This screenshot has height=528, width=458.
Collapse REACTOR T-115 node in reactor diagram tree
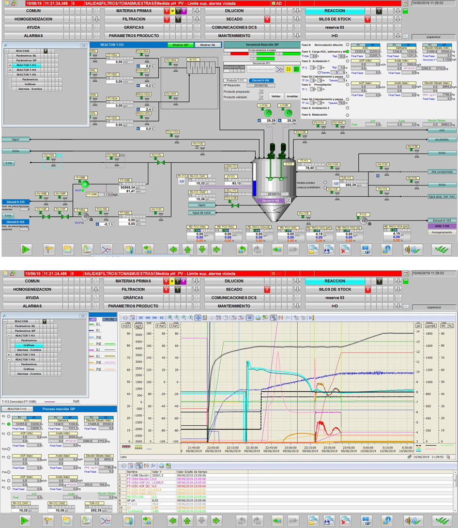coord(10,75)
